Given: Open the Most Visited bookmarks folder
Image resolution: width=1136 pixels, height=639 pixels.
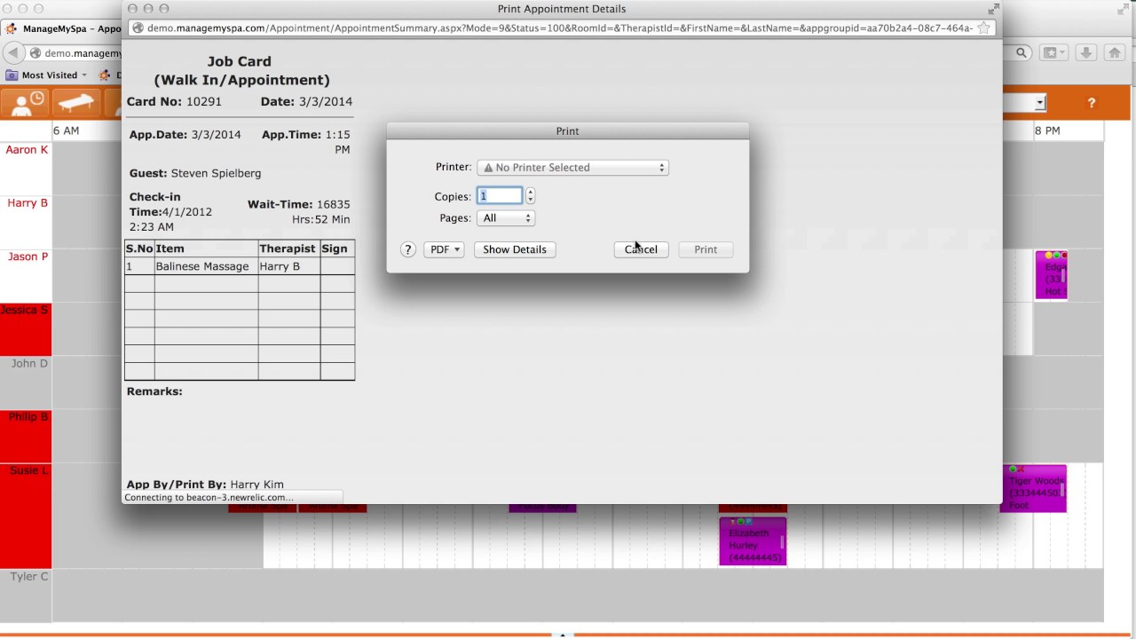Looking at the screenshot, I should 47,75.
